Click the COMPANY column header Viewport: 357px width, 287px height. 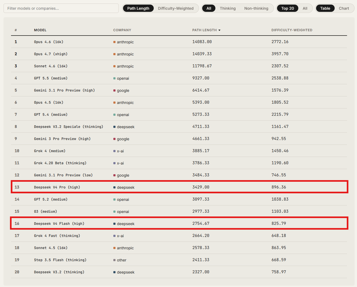(122, 30)
